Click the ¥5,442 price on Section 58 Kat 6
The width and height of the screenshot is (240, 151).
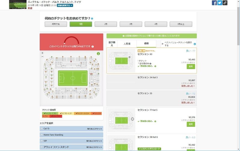192,145
